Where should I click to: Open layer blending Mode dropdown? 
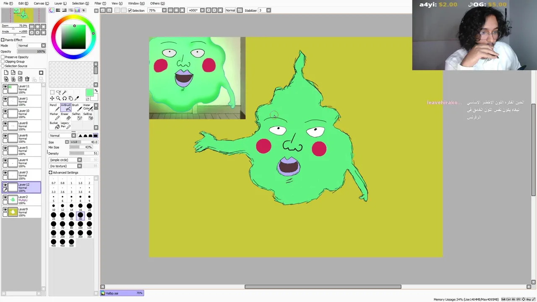click(x=31, y=45)
